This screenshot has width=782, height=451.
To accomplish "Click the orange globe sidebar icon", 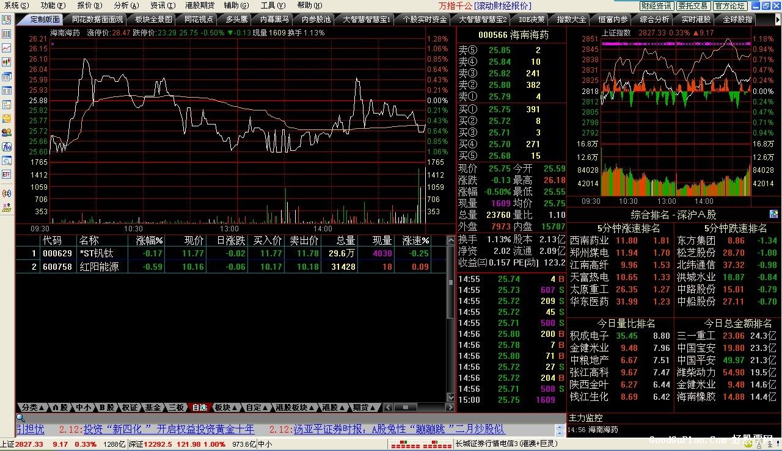I will pos(7,193).
